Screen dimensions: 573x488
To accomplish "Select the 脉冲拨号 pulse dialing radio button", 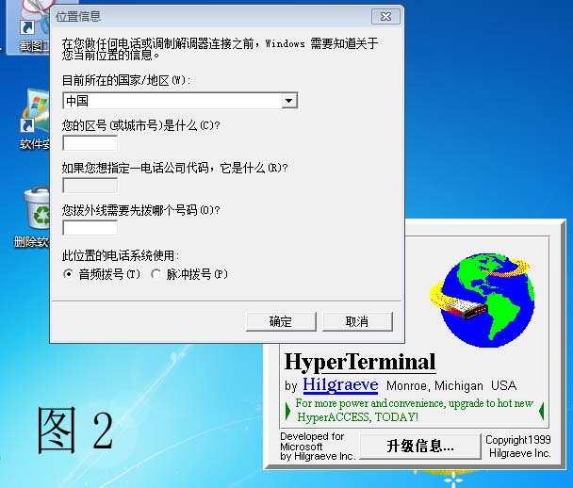I will point(156,273).
